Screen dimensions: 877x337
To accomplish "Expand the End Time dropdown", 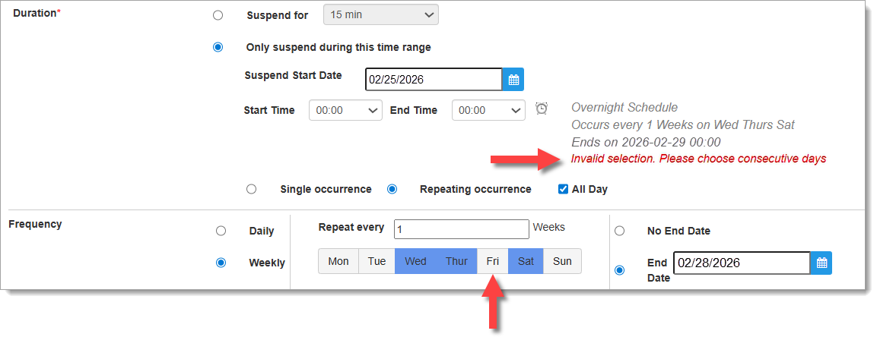I will click(488, 110).
